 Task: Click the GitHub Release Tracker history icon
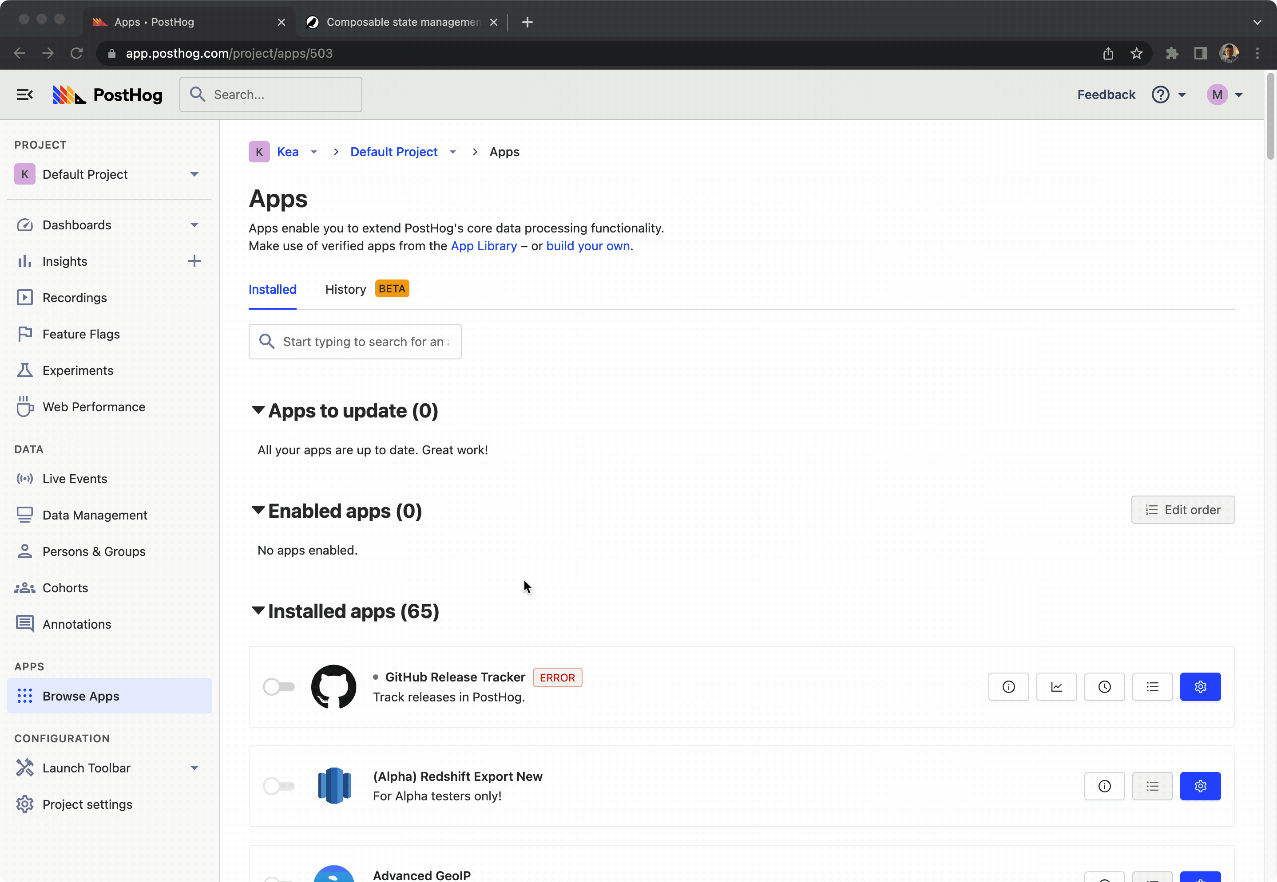pos(1104,686)
